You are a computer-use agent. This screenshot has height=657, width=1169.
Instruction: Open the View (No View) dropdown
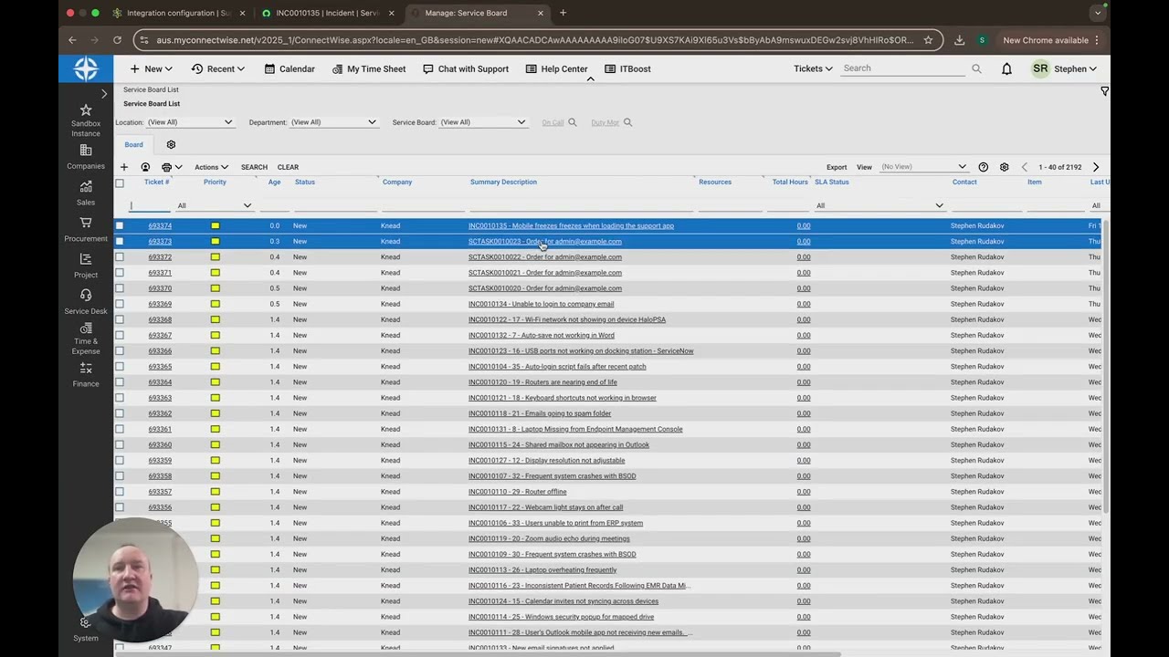pyautogui.click(x=923, y=167)
